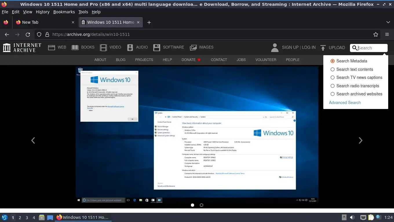The image size is (394, 222).
Task: Open the PROJECTS link
Action: [144, 60]
